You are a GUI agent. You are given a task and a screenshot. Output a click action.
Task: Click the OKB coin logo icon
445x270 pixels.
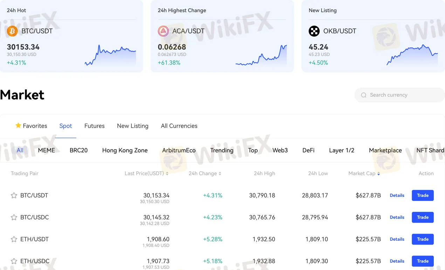pos(314,31)
